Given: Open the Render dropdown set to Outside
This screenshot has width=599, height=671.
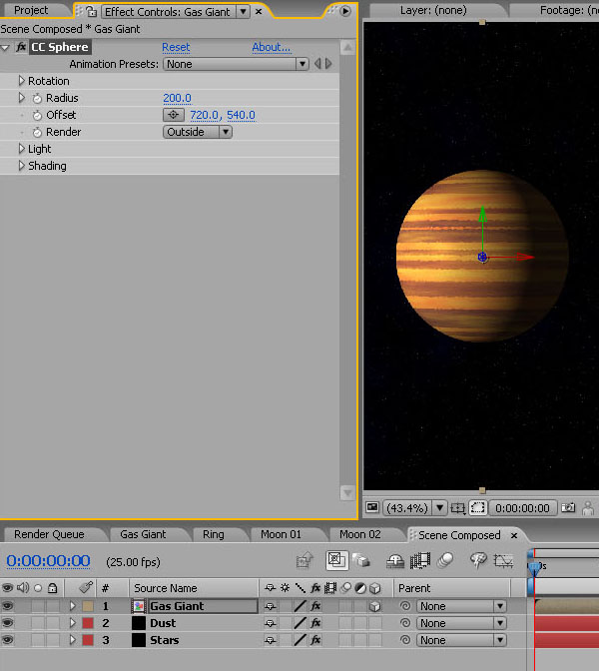Looking at the screenshot, I should click(198, 132).
